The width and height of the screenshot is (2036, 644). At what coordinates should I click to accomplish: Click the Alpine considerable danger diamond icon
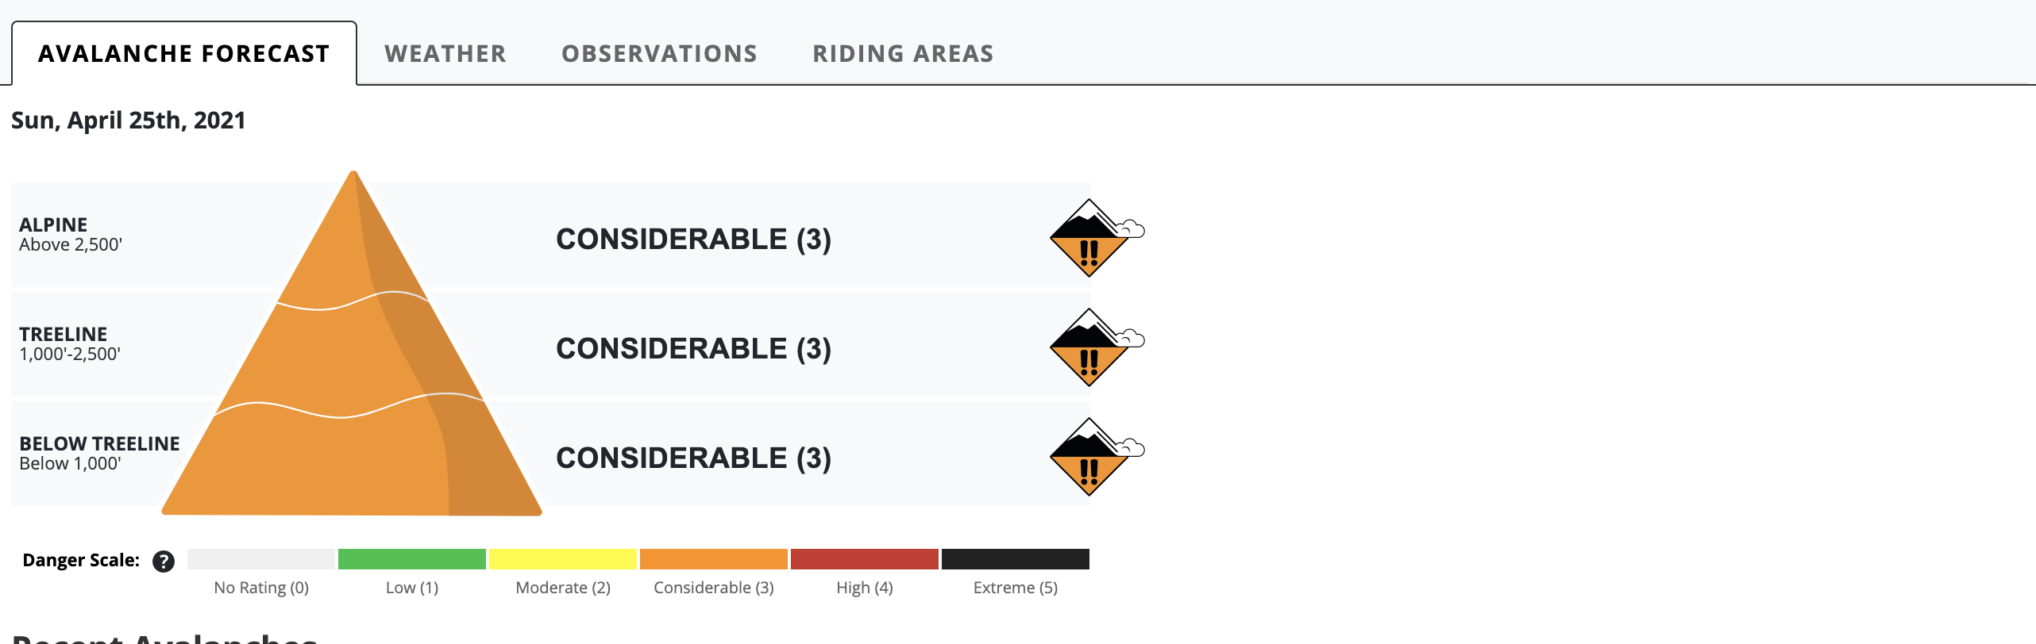tap(1096, 238)
